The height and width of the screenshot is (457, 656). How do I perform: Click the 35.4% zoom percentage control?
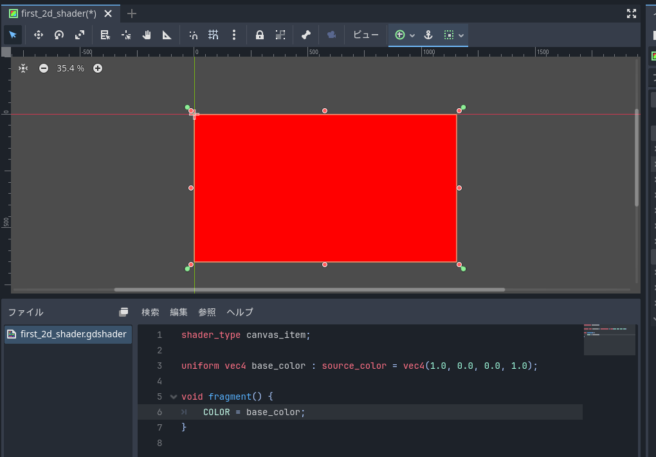pos(71,68)
